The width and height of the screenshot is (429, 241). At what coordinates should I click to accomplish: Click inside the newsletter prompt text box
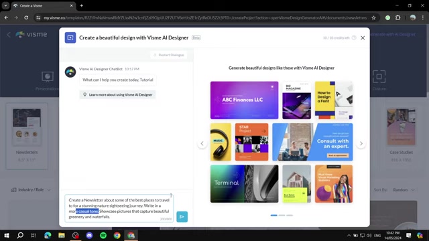tap(119, 208)
